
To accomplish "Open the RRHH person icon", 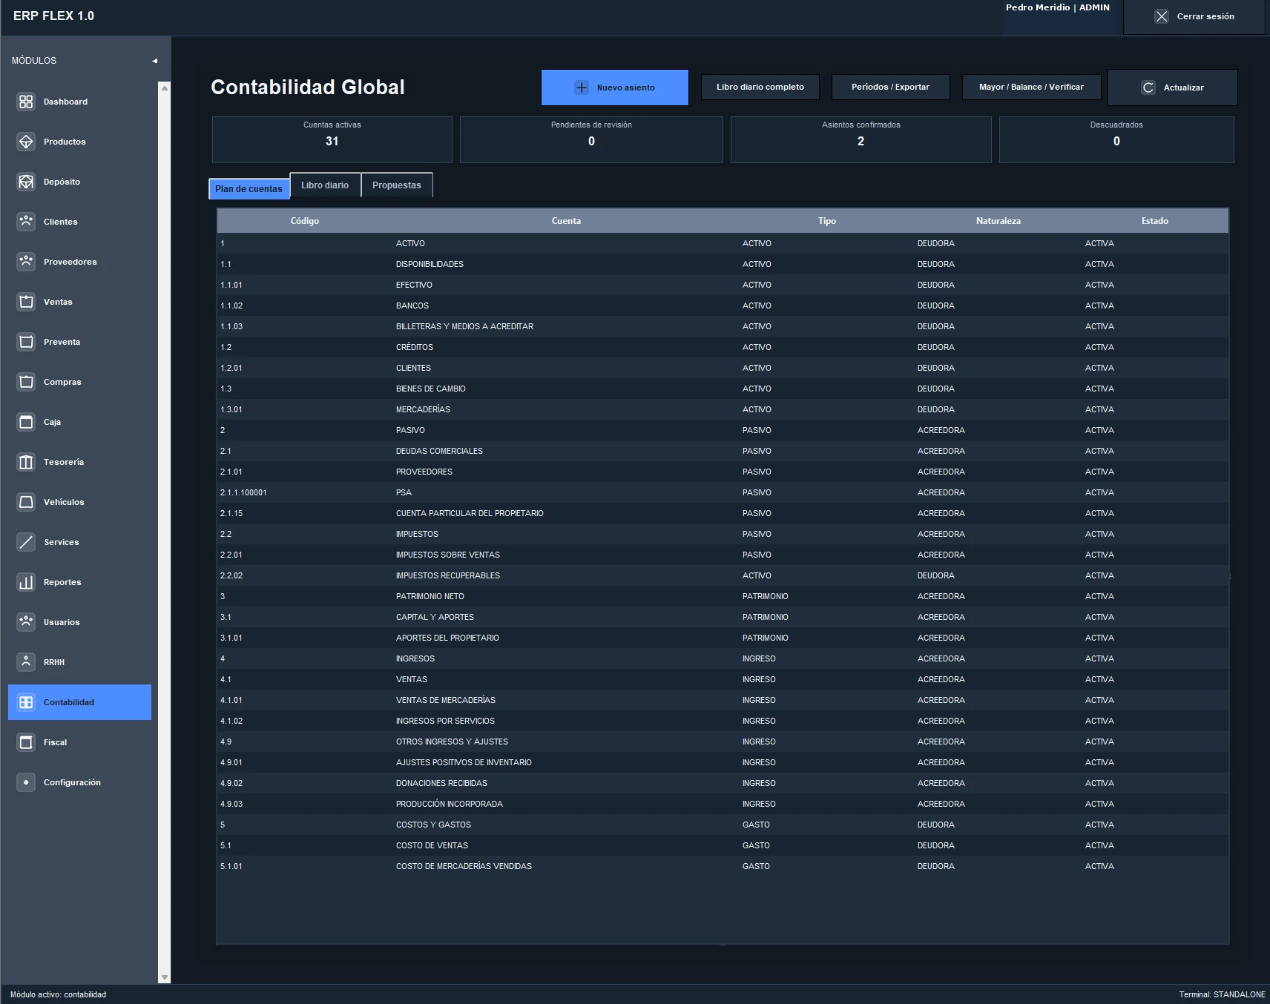I will coord(26,662).
